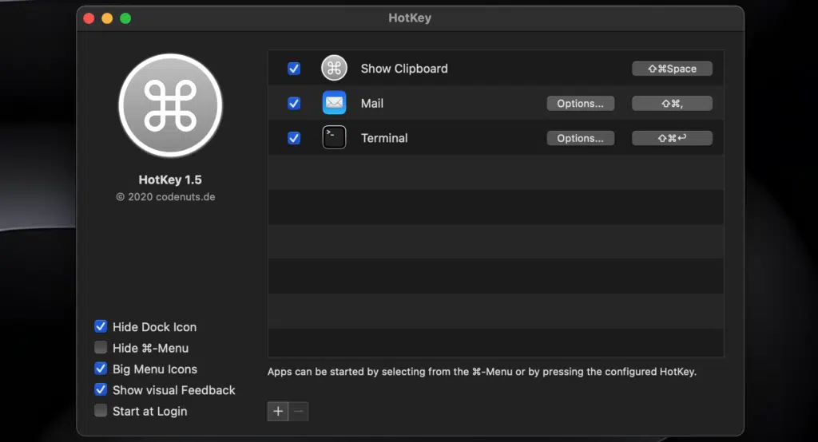Click the HotKey window title
This screenshot has height=442, width=818.
tap(410, 18)
